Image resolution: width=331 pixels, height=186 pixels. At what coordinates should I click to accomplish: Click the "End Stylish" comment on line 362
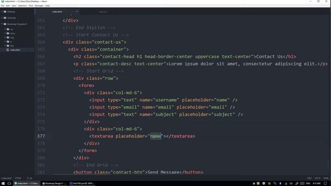pyautogui.click(x=89, y=27)
